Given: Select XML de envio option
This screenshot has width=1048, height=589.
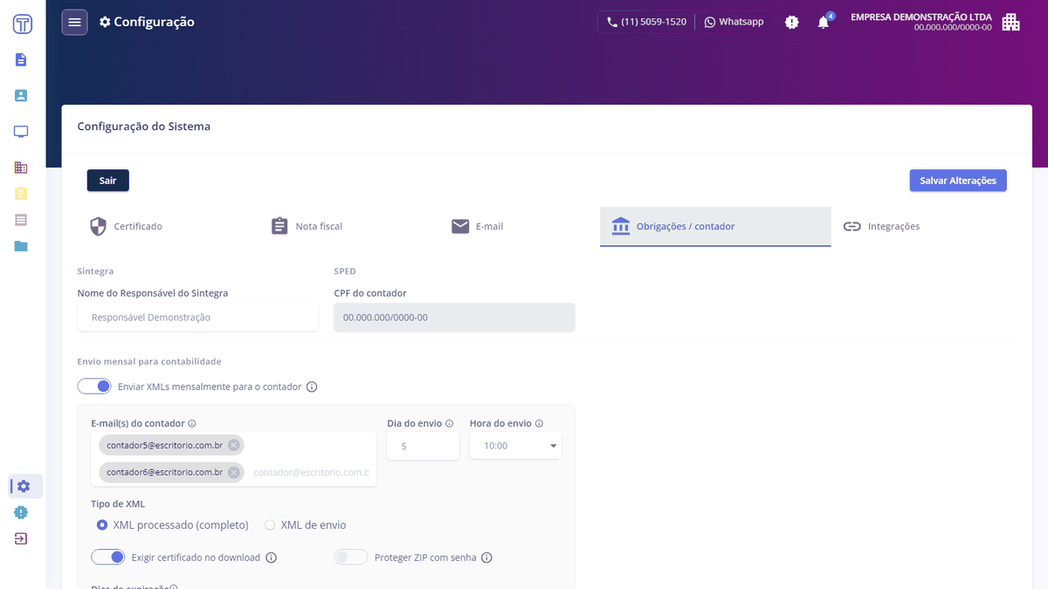Looking at the screenshot, I should 270,525.
